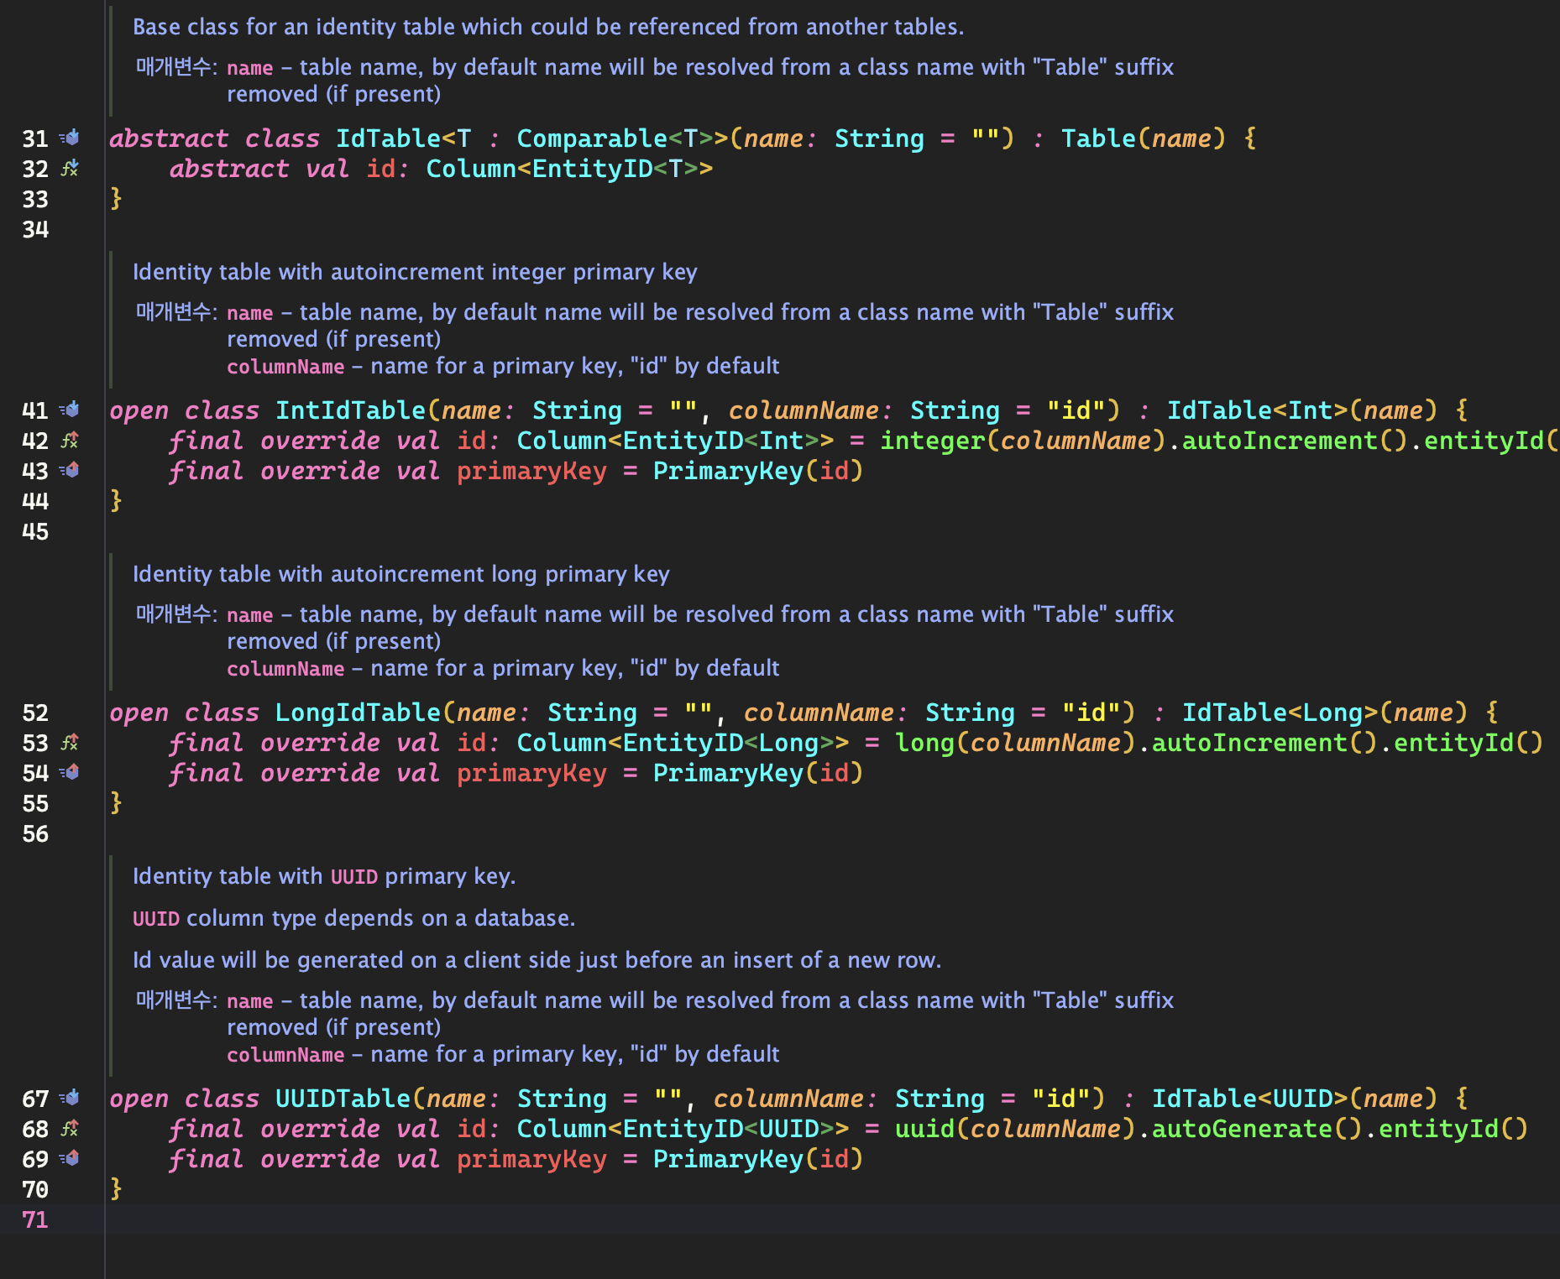Viewport: 1560px width, 1279px height.
Task: Click the overrides gutter icon on line 54
Action: (70, 772)
